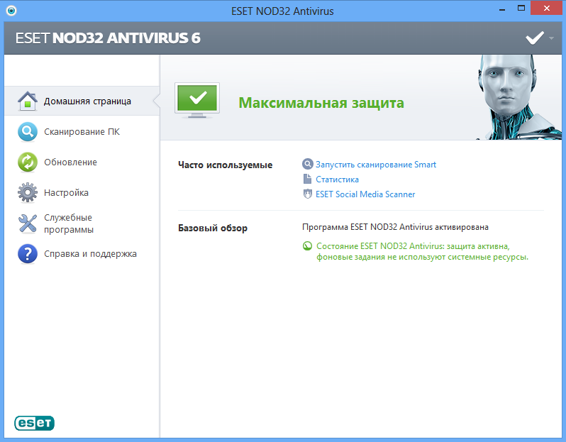The height and width of the screenshot is (442, 566).
Task: Click the ESET logo at bottom left
Action: pyautogui.click(x=34, y=423)
